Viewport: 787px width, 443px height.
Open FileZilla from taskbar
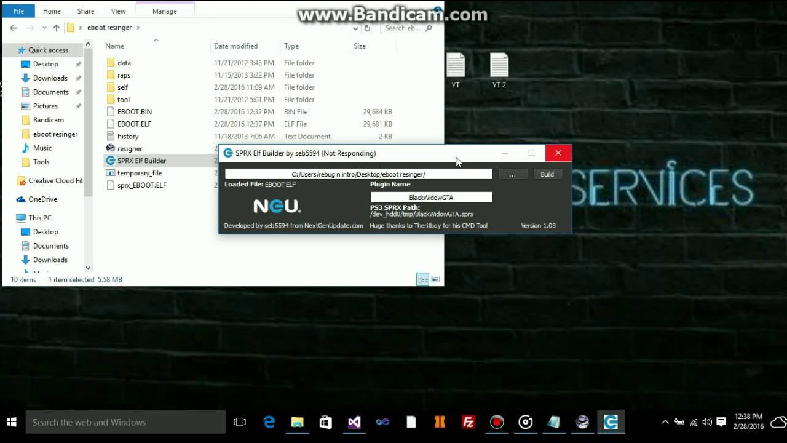point(469,422)
